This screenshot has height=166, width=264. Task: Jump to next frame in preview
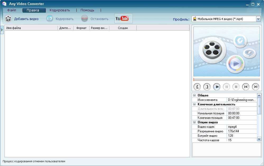pyautogui.click(x=256, y=87)
